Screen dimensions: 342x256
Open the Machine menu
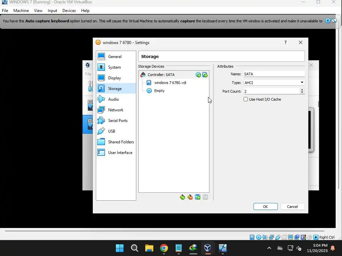pos(21,11)
